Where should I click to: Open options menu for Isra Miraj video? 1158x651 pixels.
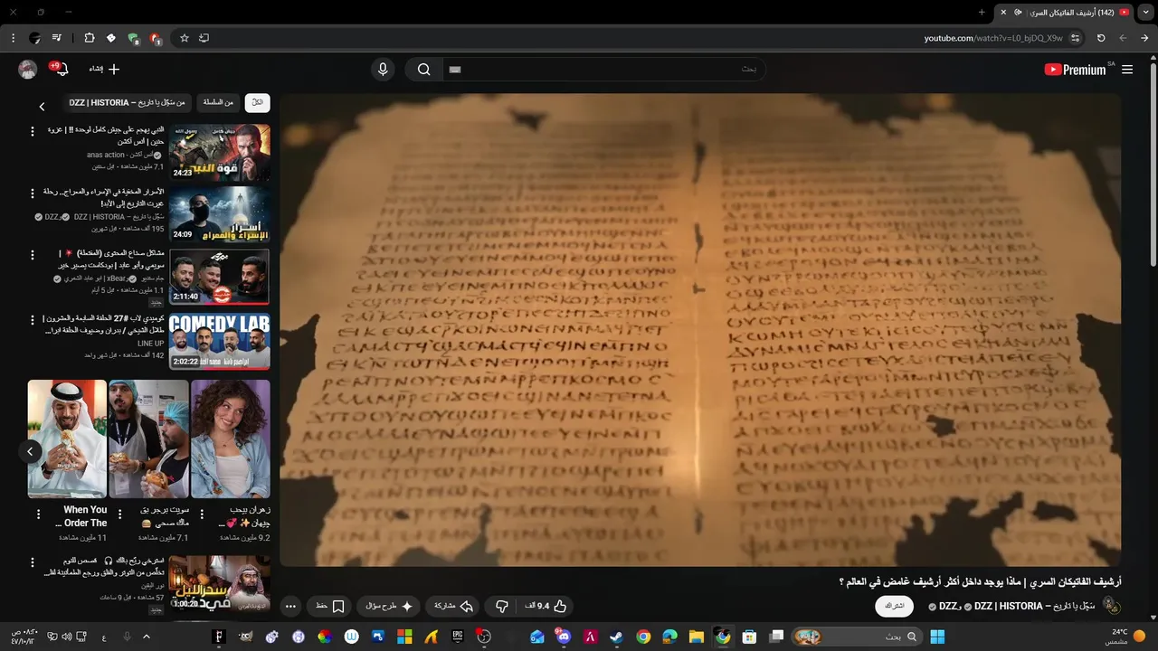tap(33, 194)
